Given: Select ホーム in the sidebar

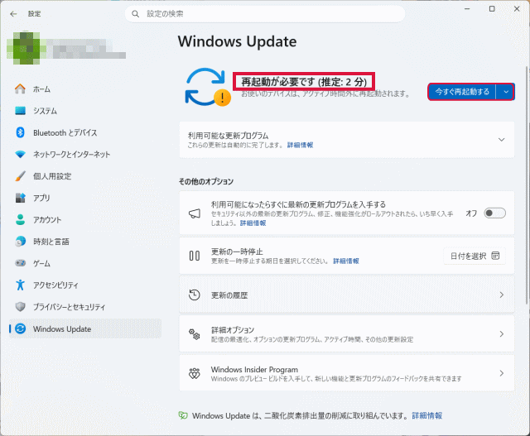Looking at the screenshot, I should click(85, 89).
